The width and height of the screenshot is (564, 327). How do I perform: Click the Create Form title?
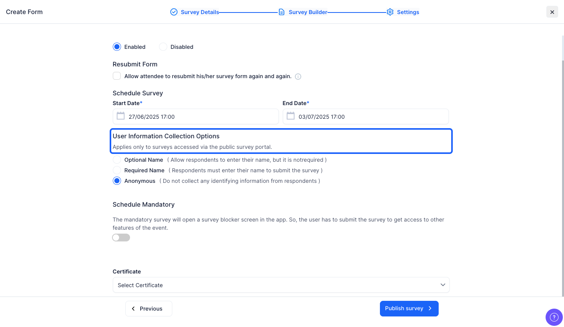tap(24, 12)
